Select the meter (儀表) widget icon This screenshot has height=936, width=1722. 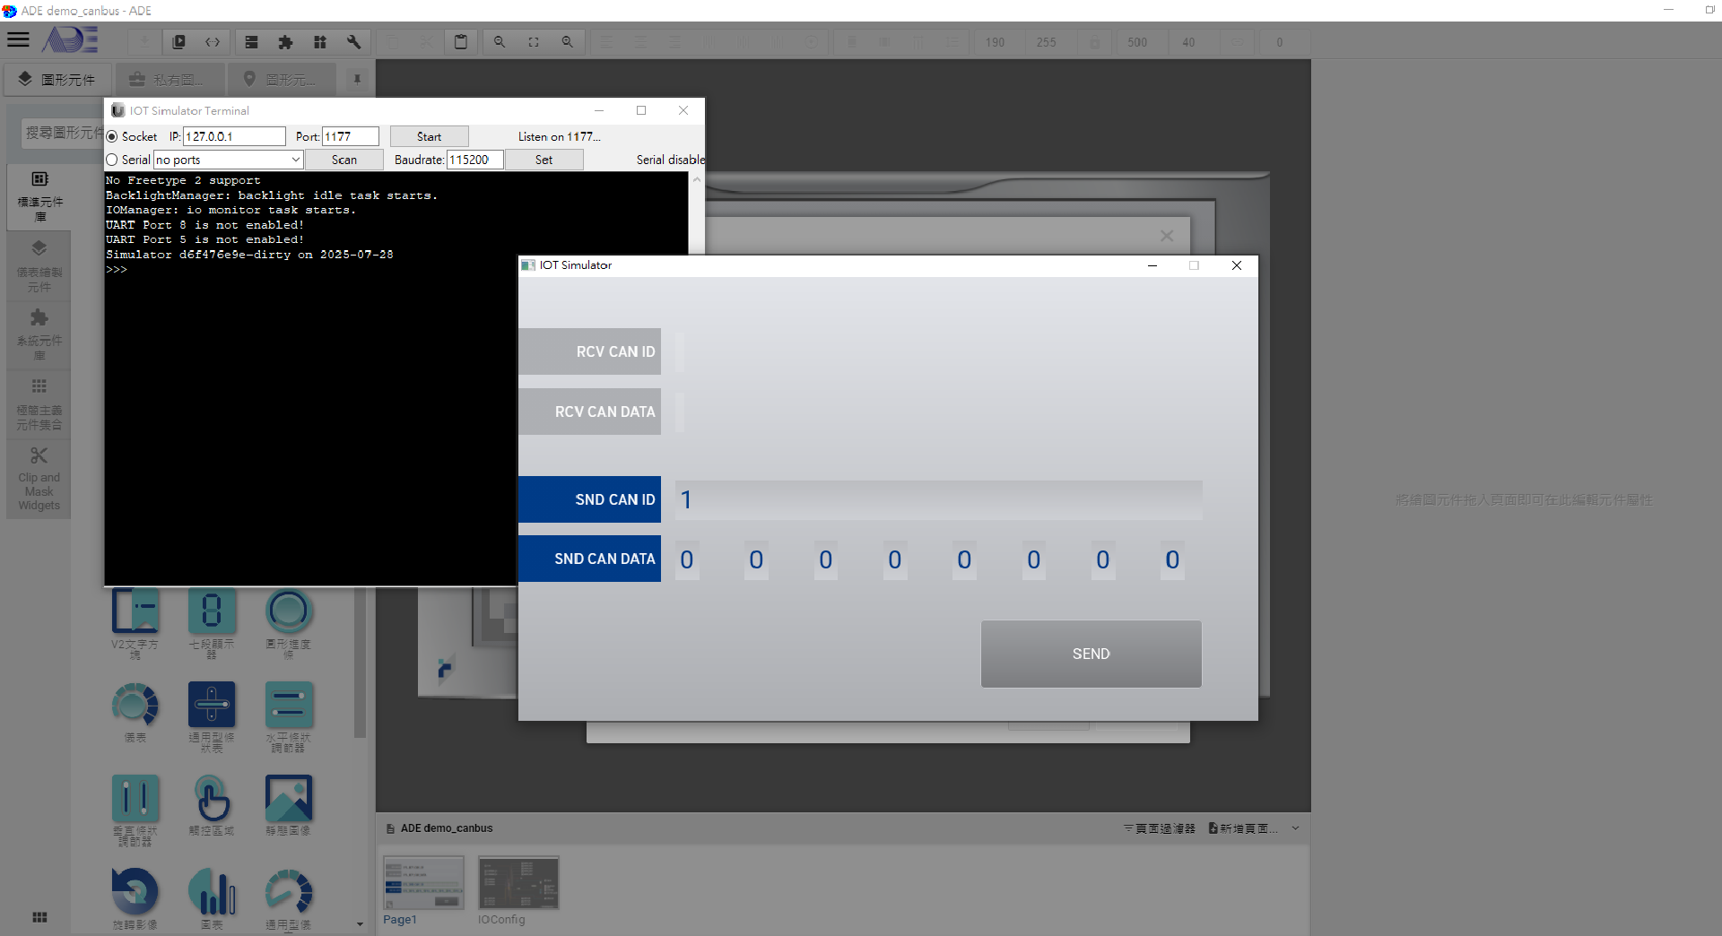click(x=135, y=706)
